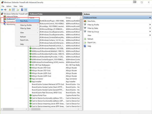Choose Help in the context menu
This screenshot has width=152, height=114.
(x=27, y=44)
